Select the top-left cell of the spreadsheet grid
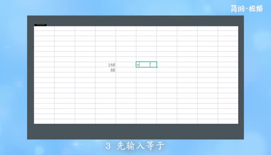271x155 pixels. (44, 28)
